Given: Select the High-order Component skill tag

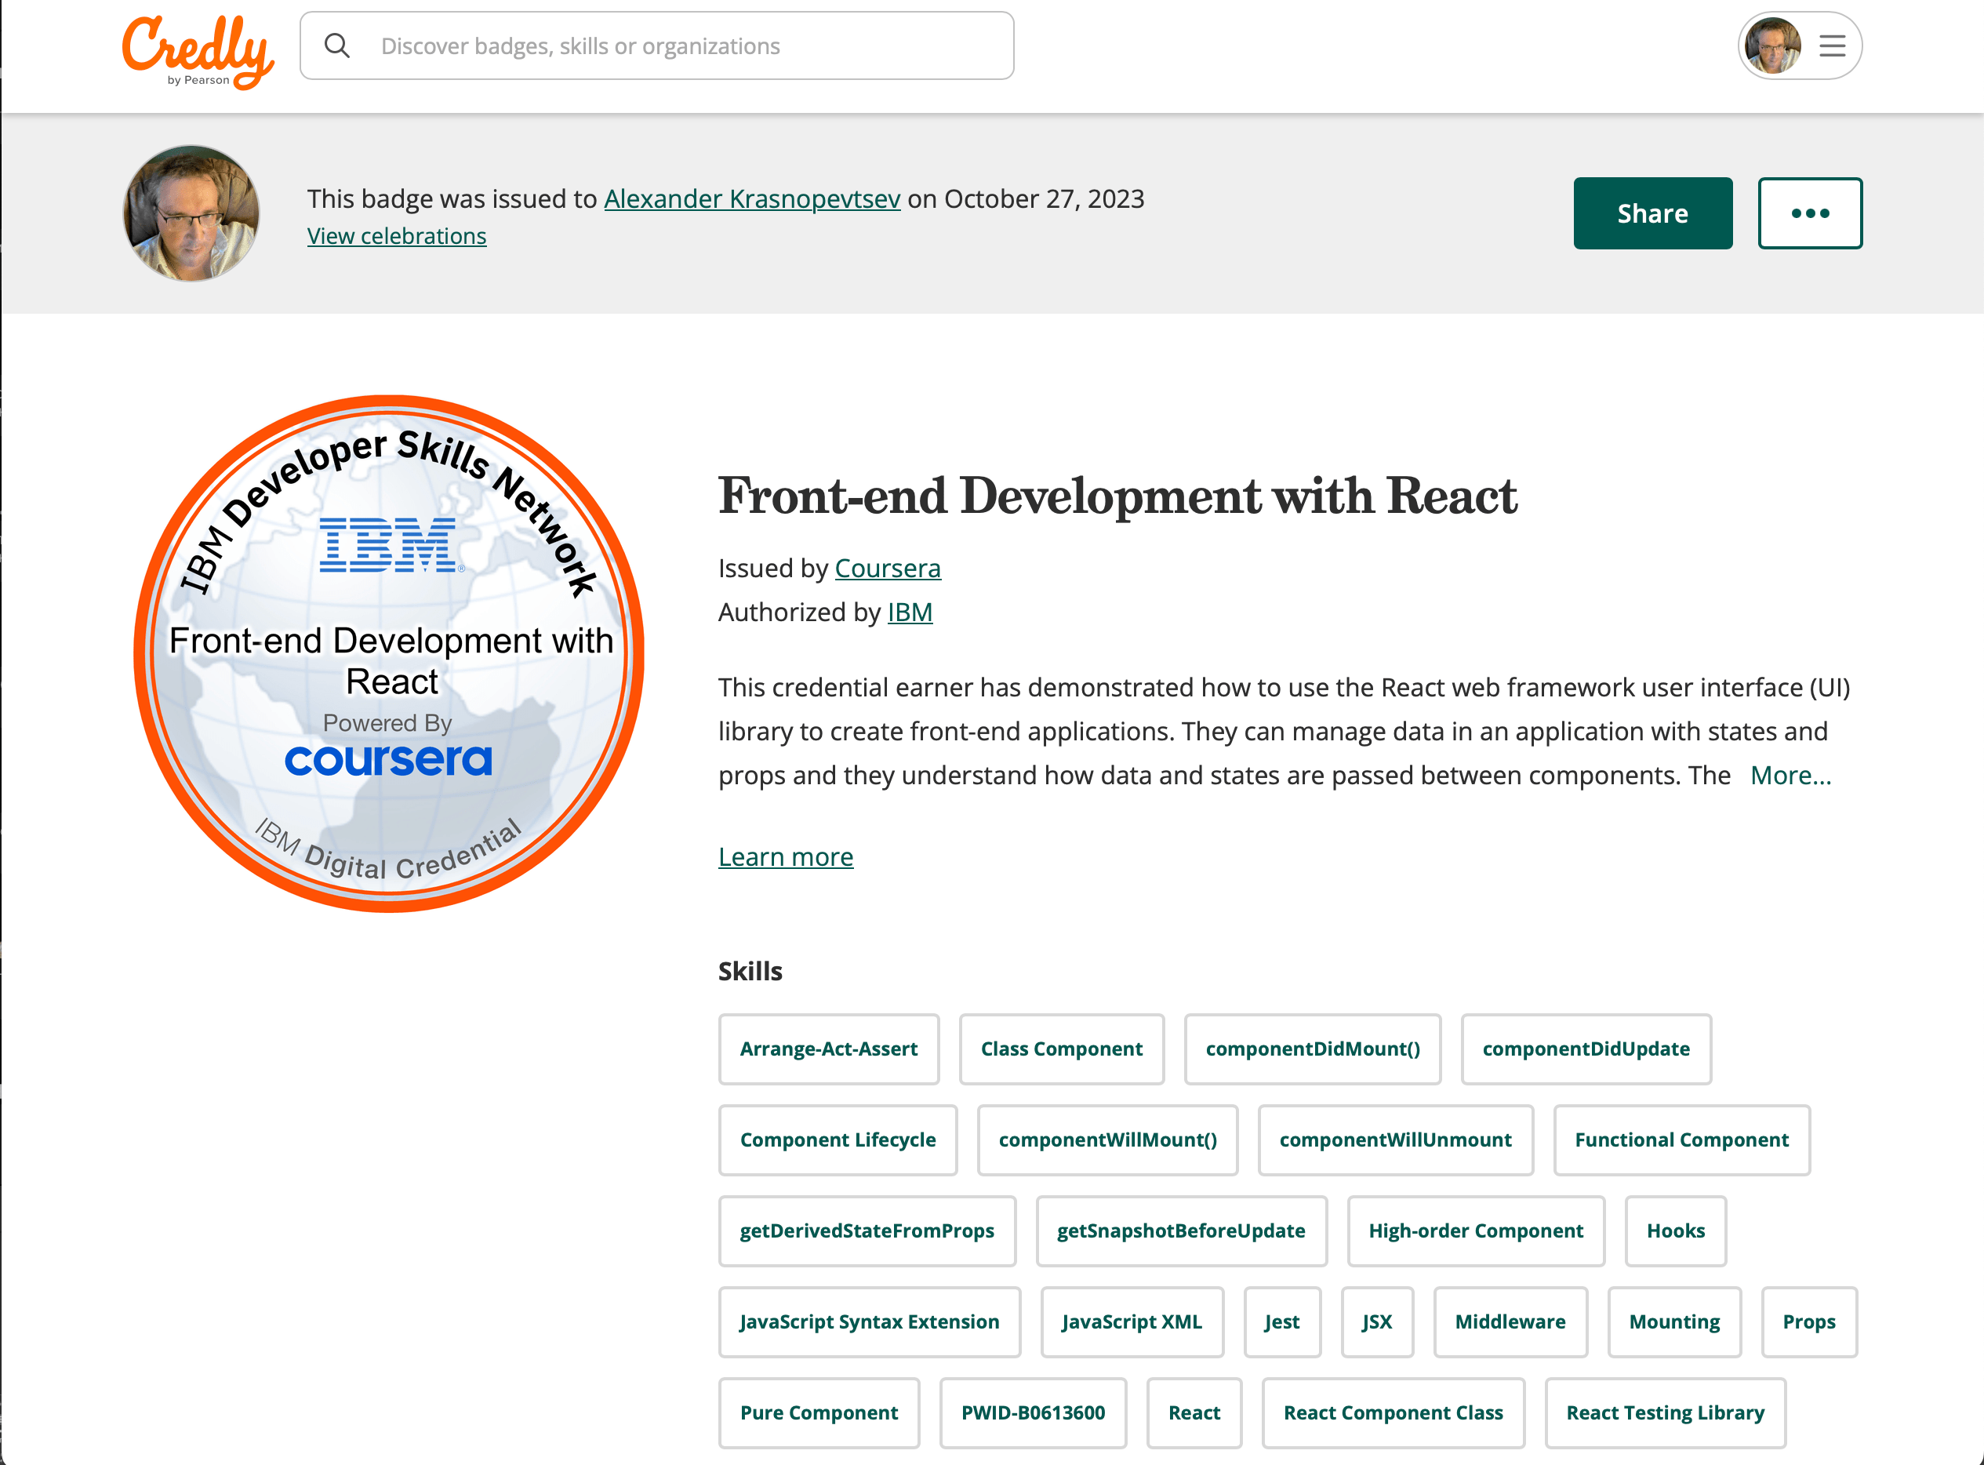Looking at the screenshot, I should pyautogui.click(x=1476, y=1231).
